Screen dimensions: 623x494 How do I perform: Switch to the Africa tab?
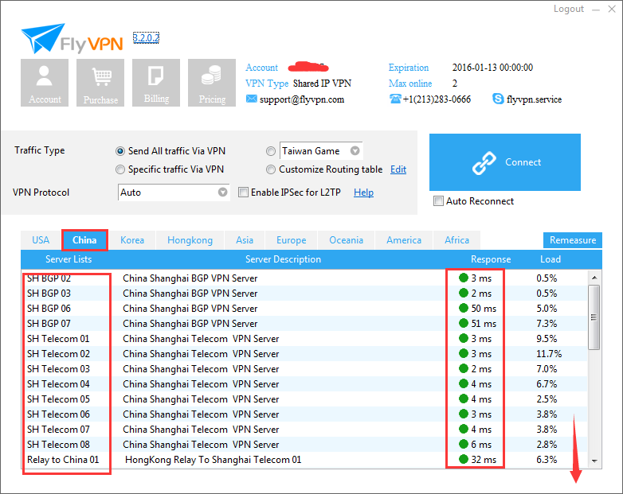coord(457,240)
